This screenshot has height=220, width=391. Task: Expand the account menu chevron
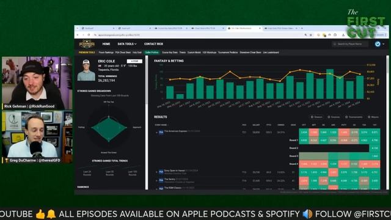(384, 44)
